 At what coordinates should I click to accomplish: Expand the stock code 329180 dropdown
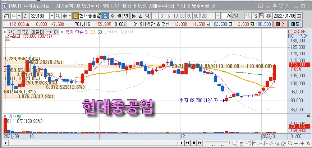click(52, 16)
